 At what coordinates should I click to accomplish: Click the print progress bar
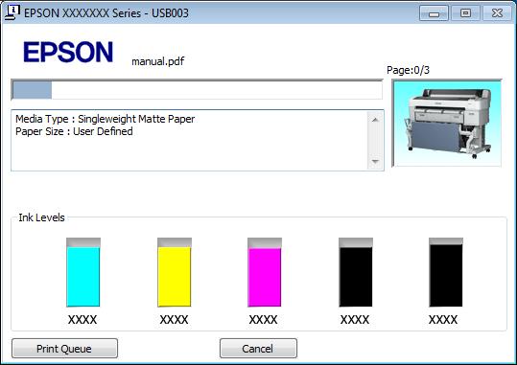coord(197,89)
